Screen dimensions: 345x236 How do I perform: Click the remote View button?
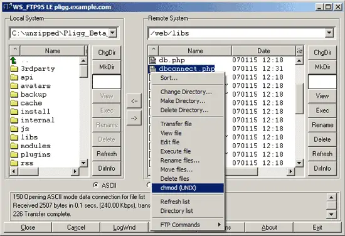[322, 96]
